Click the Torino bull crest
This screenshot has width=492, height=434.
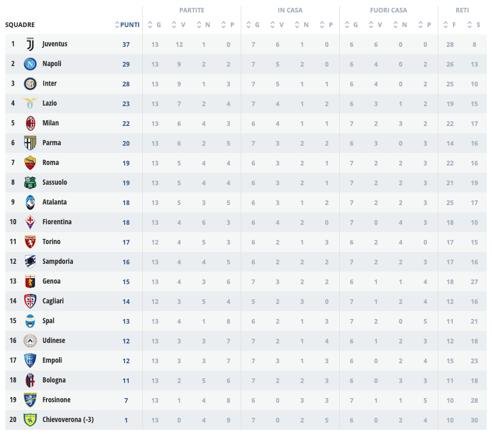tap(30, 242)
